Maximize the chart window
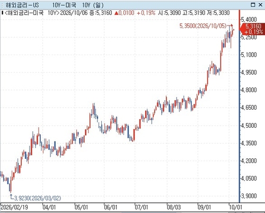Screen dimensions: 265x213 [x=253, y=5]
